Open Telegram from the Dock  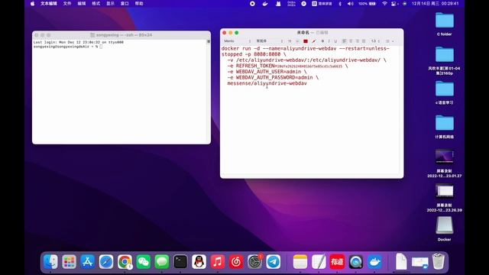[x=274, y=261]
